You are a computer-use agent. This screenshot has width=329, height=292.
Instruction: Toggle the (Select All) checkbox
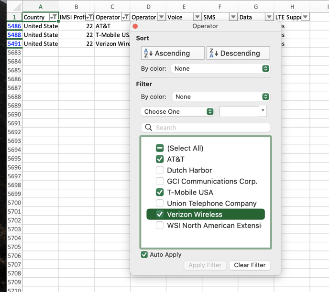click(x=160, y=148)
